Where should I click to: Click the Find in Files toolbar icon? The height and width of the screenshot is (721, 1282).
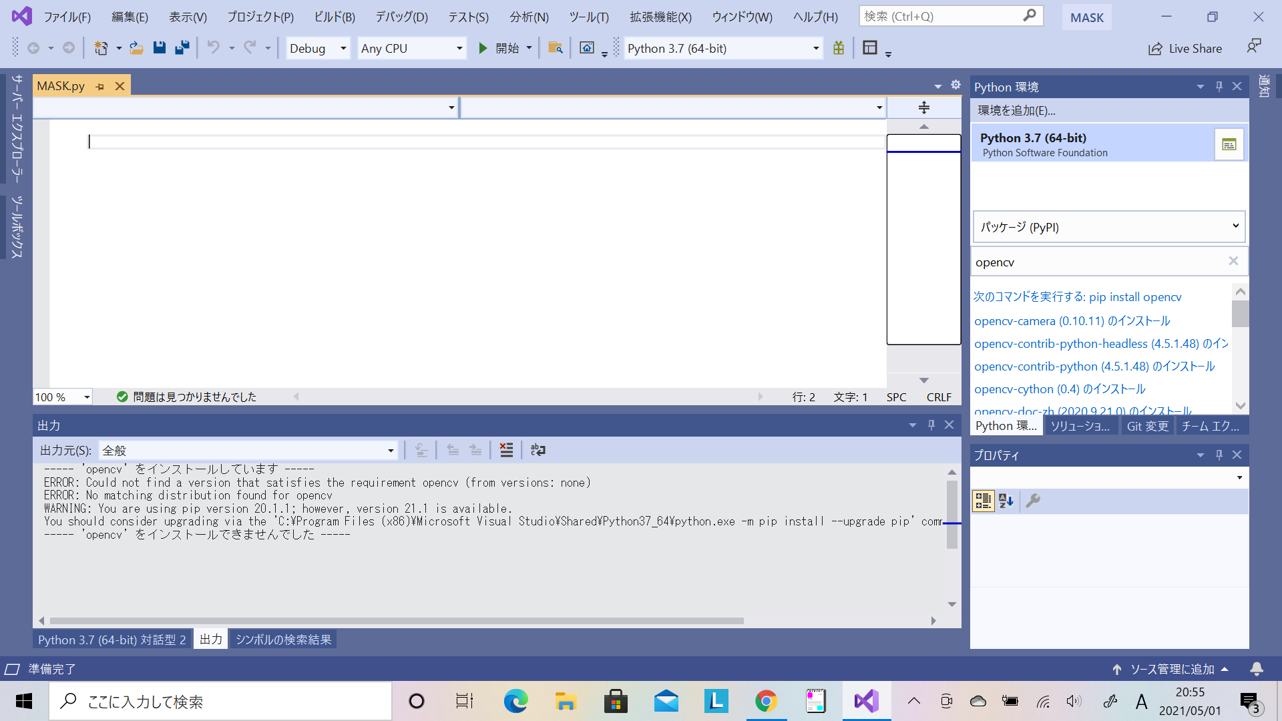[x=556, y=47]
